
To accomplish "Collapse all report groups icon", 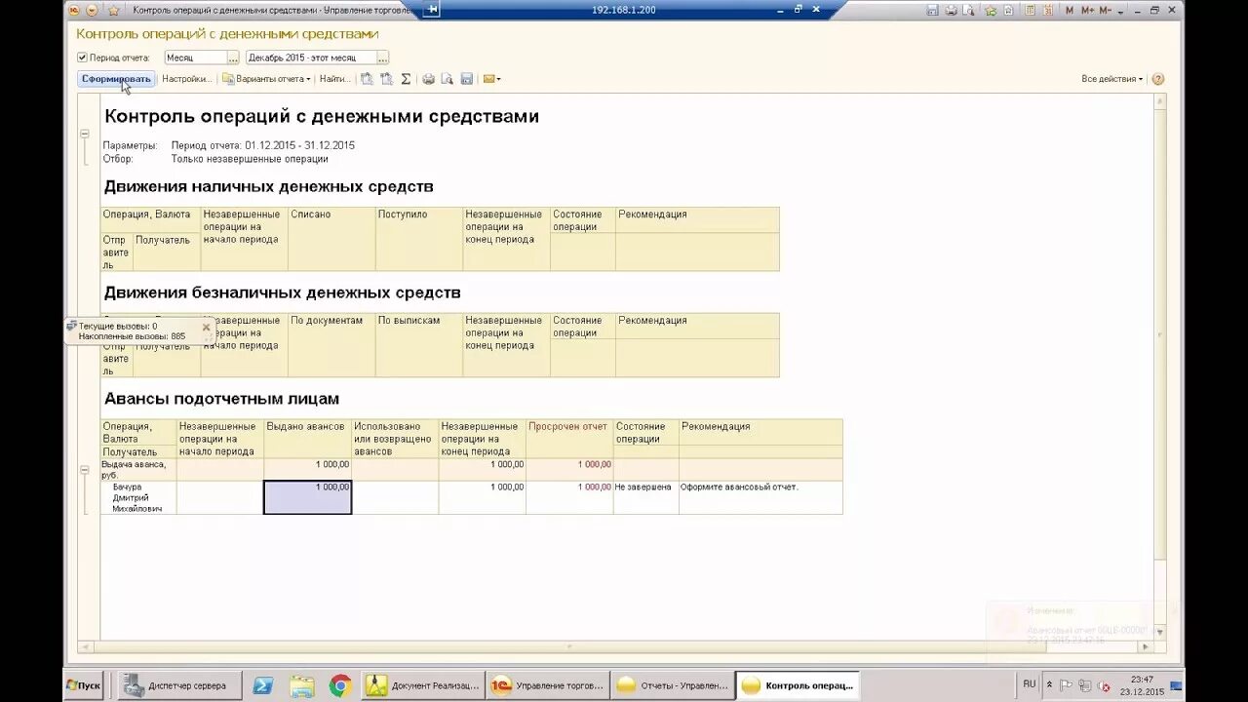I will click(x=368, y=79).
